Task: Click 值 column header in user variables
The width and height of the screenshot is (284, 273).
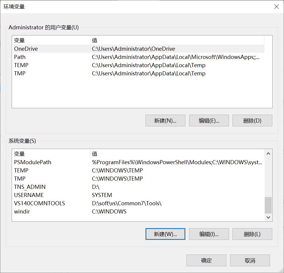Action: point(177,40)
